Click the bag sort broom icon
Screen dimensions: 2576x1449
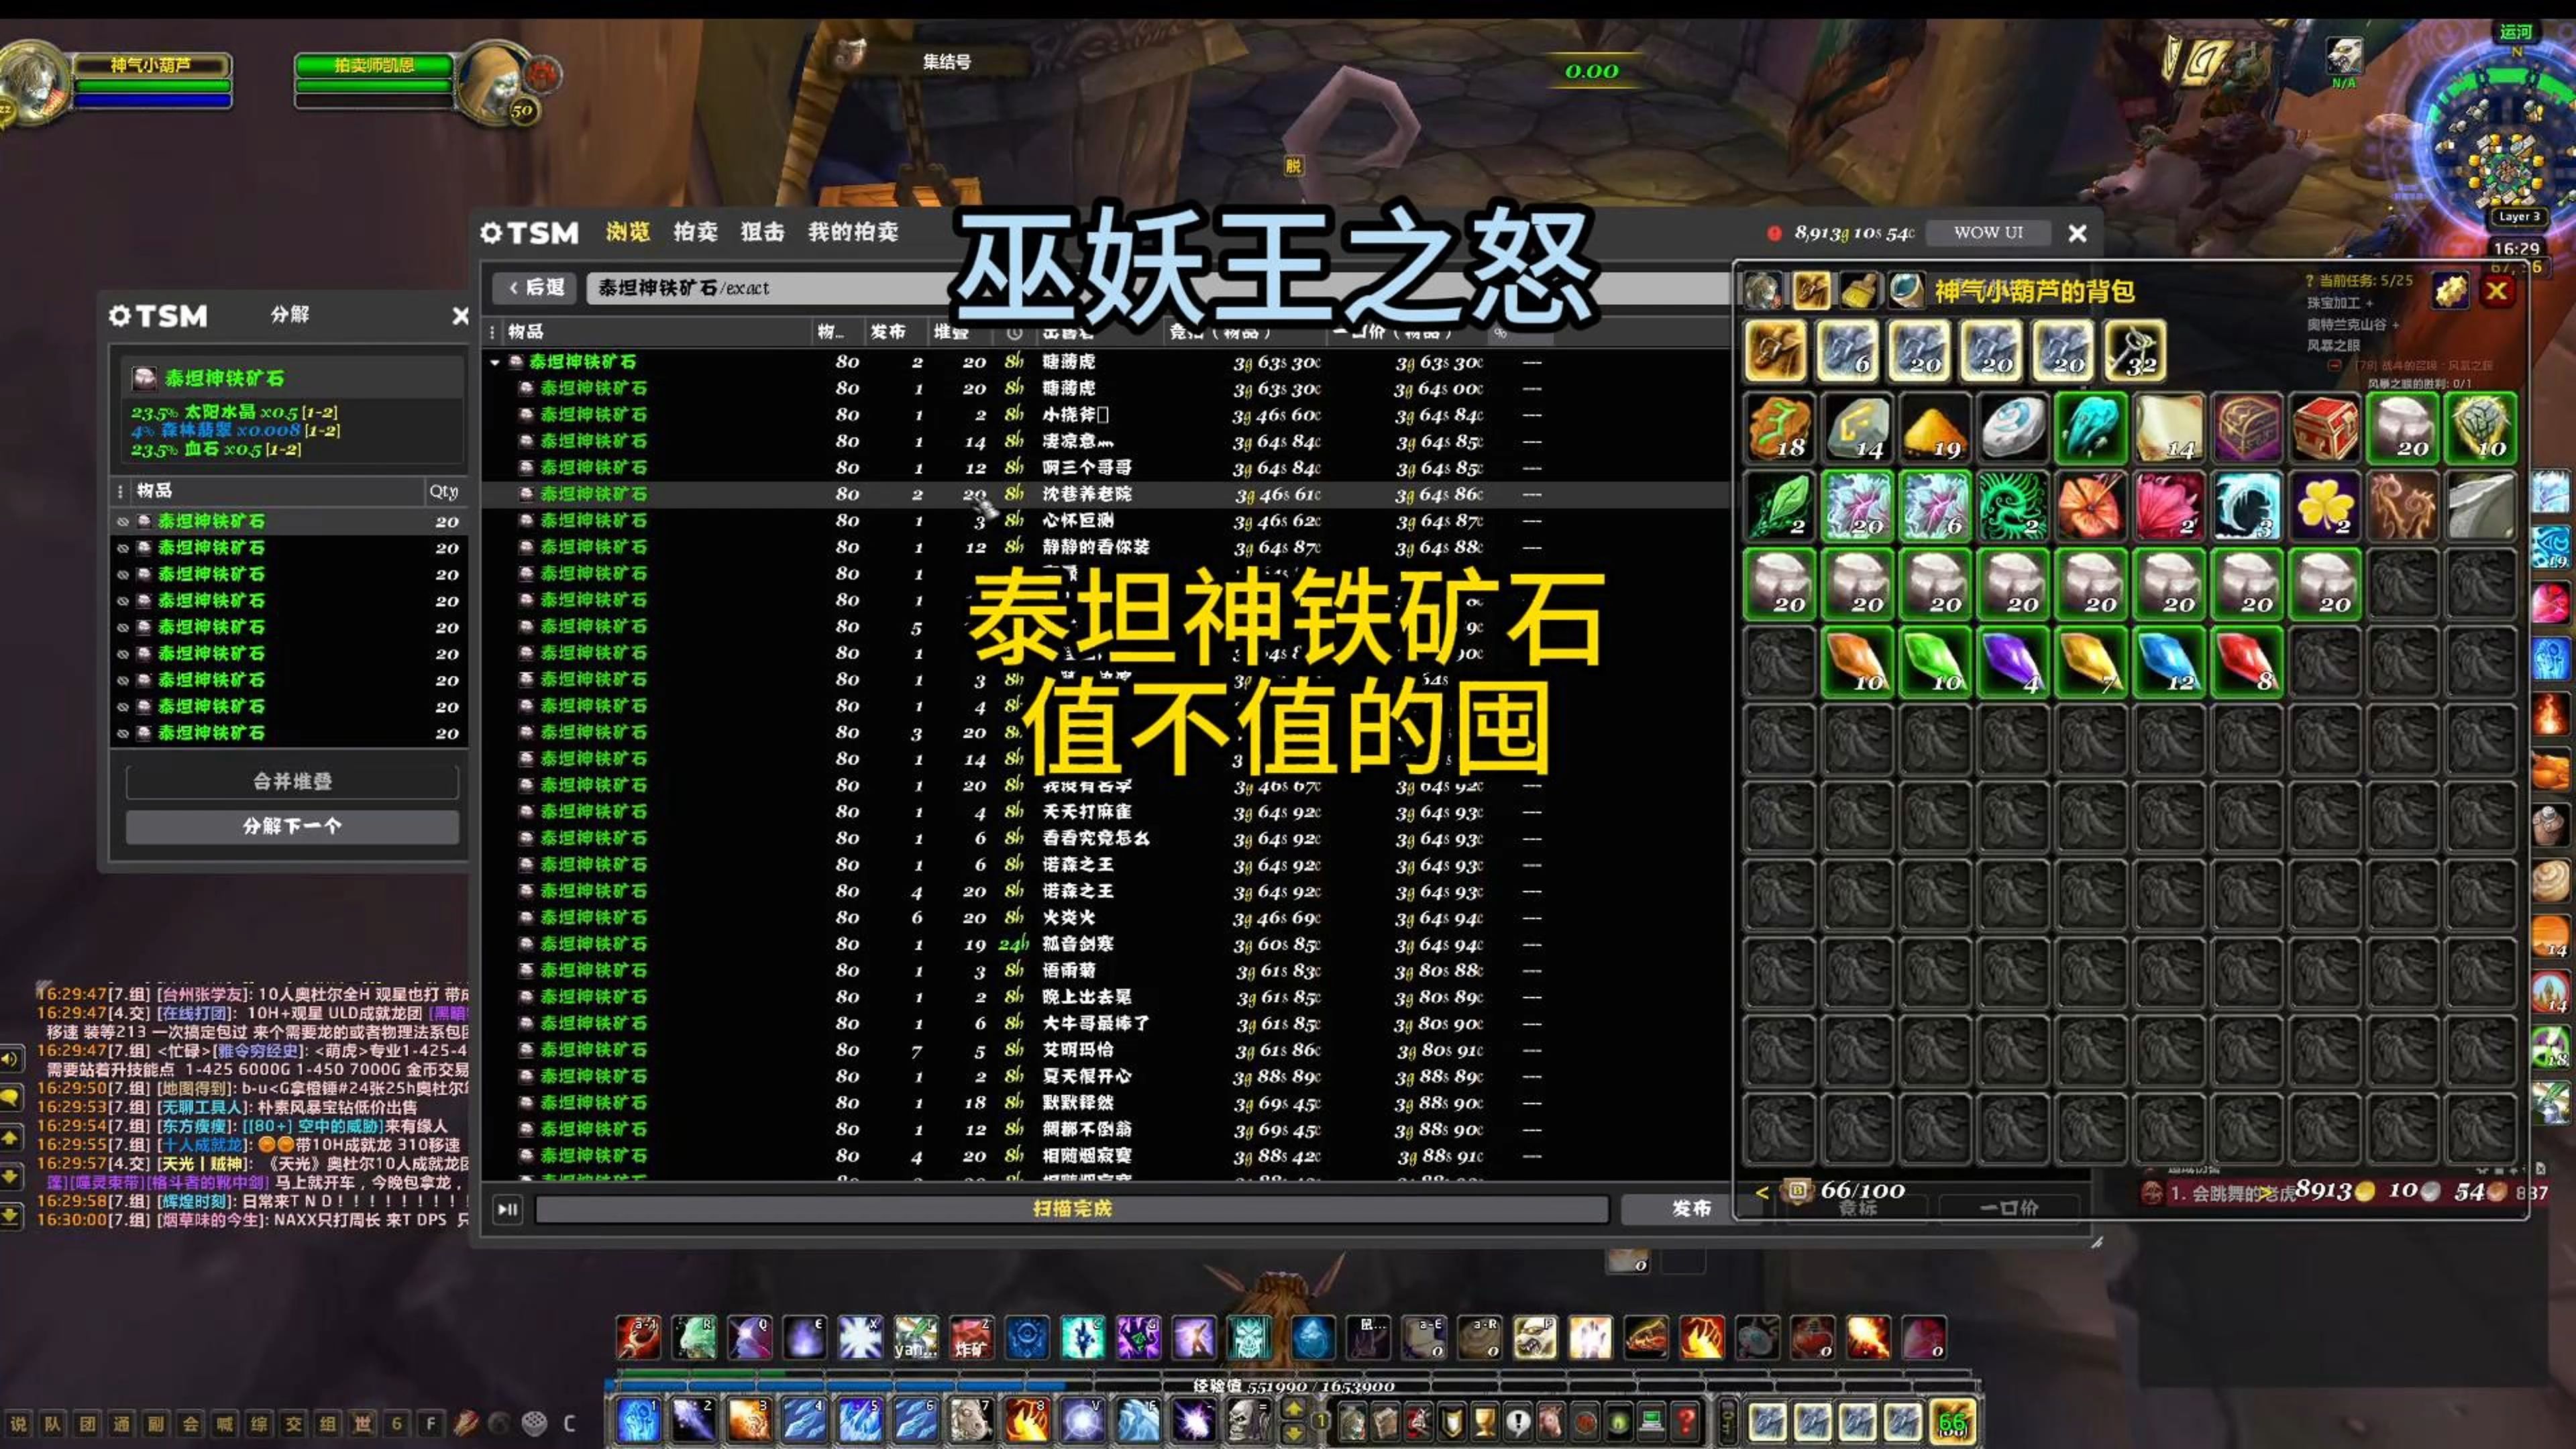pos(1859,291)
